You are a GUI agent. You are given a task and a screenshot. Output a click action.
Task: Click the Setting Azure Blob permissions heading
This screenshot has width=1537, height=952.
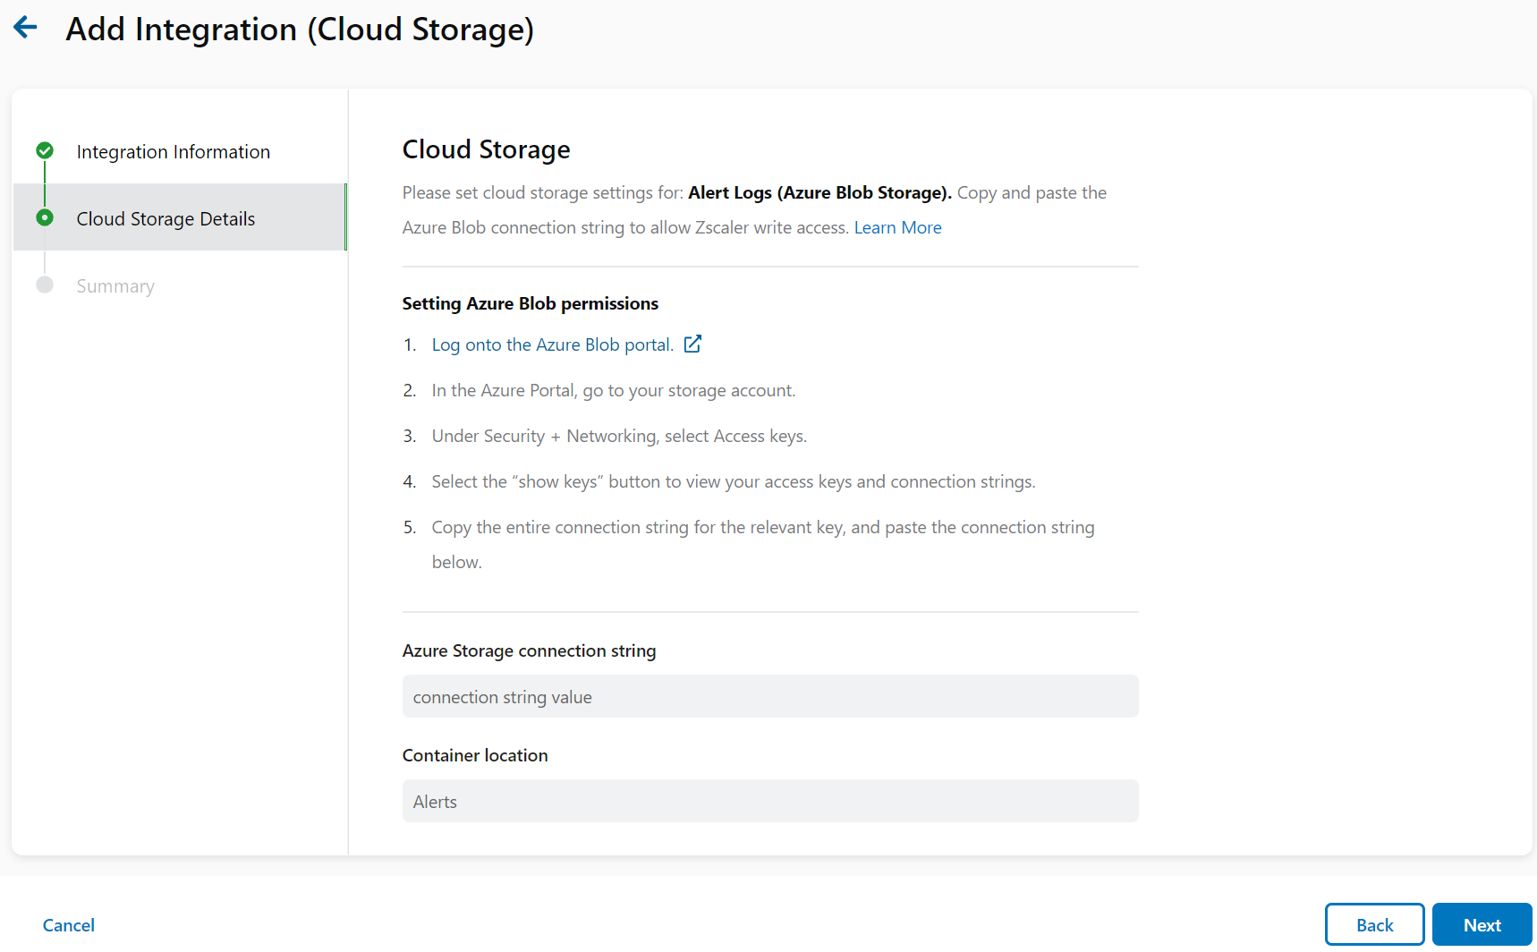pyautogui.click(x=530, y=303)
